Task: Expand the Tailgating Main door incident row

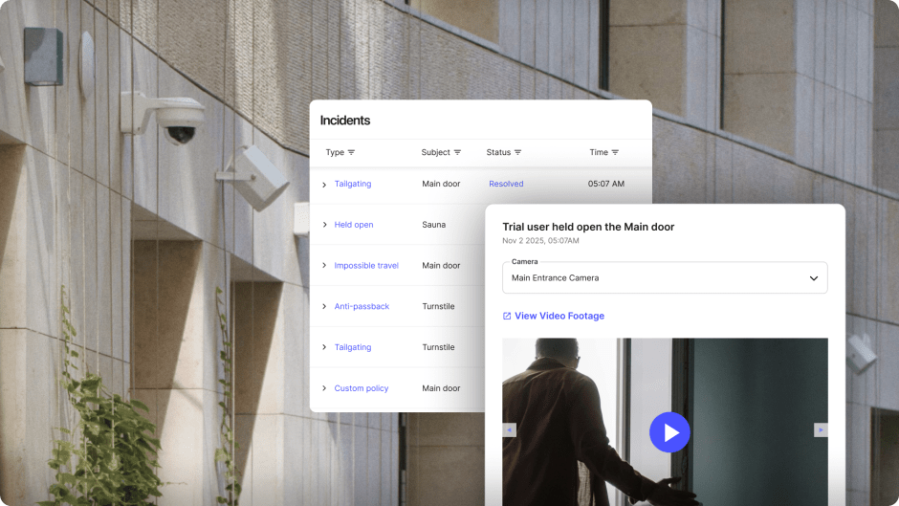Action: [x=324, y=185]
